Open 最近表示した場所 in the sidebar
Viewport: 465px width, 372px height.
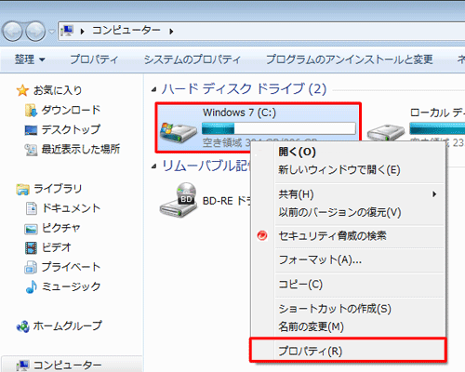pyautogui.click(x=81, y=149)
